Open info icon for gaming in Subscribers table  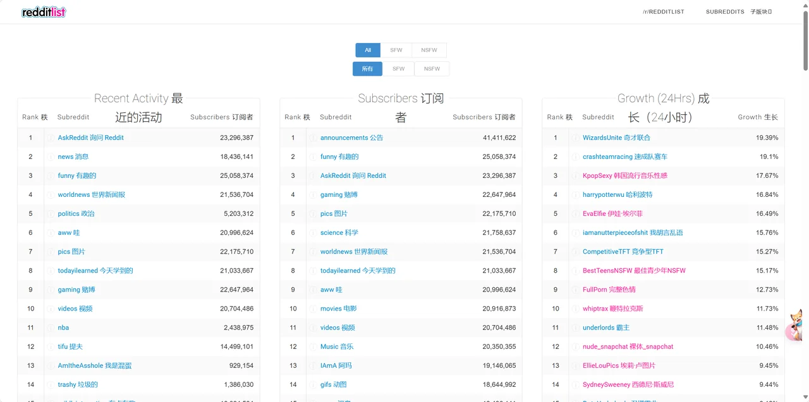313,194
